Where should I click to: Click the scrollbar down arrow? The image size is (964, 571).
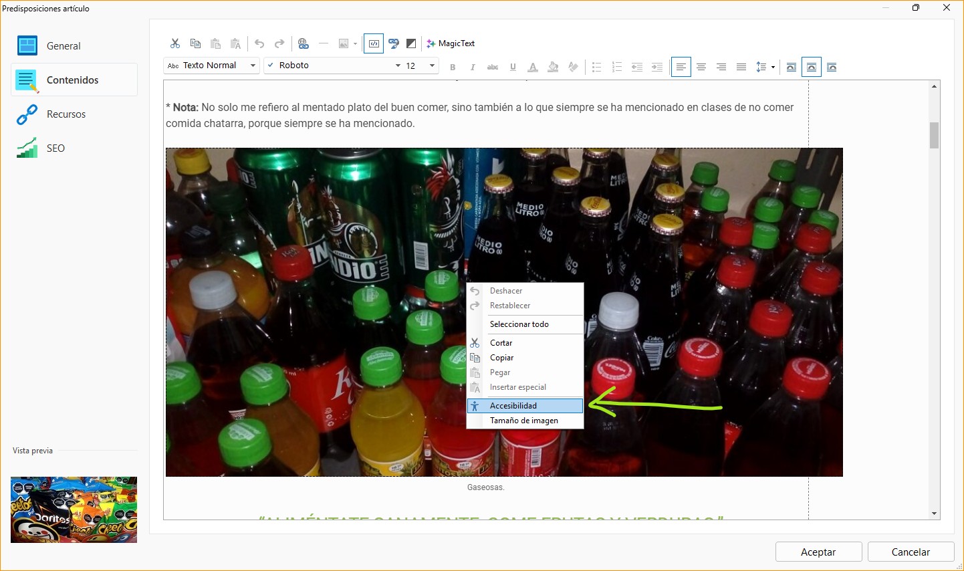[934, 513]
